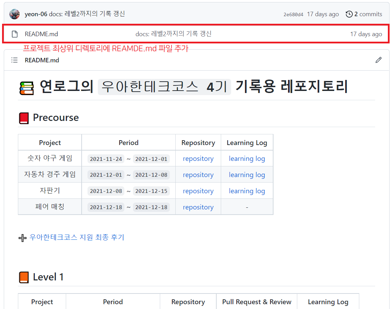Open 우아한테크코스 지원 최종 후기 link
392x309 pixels.
[x=77, y=237]
